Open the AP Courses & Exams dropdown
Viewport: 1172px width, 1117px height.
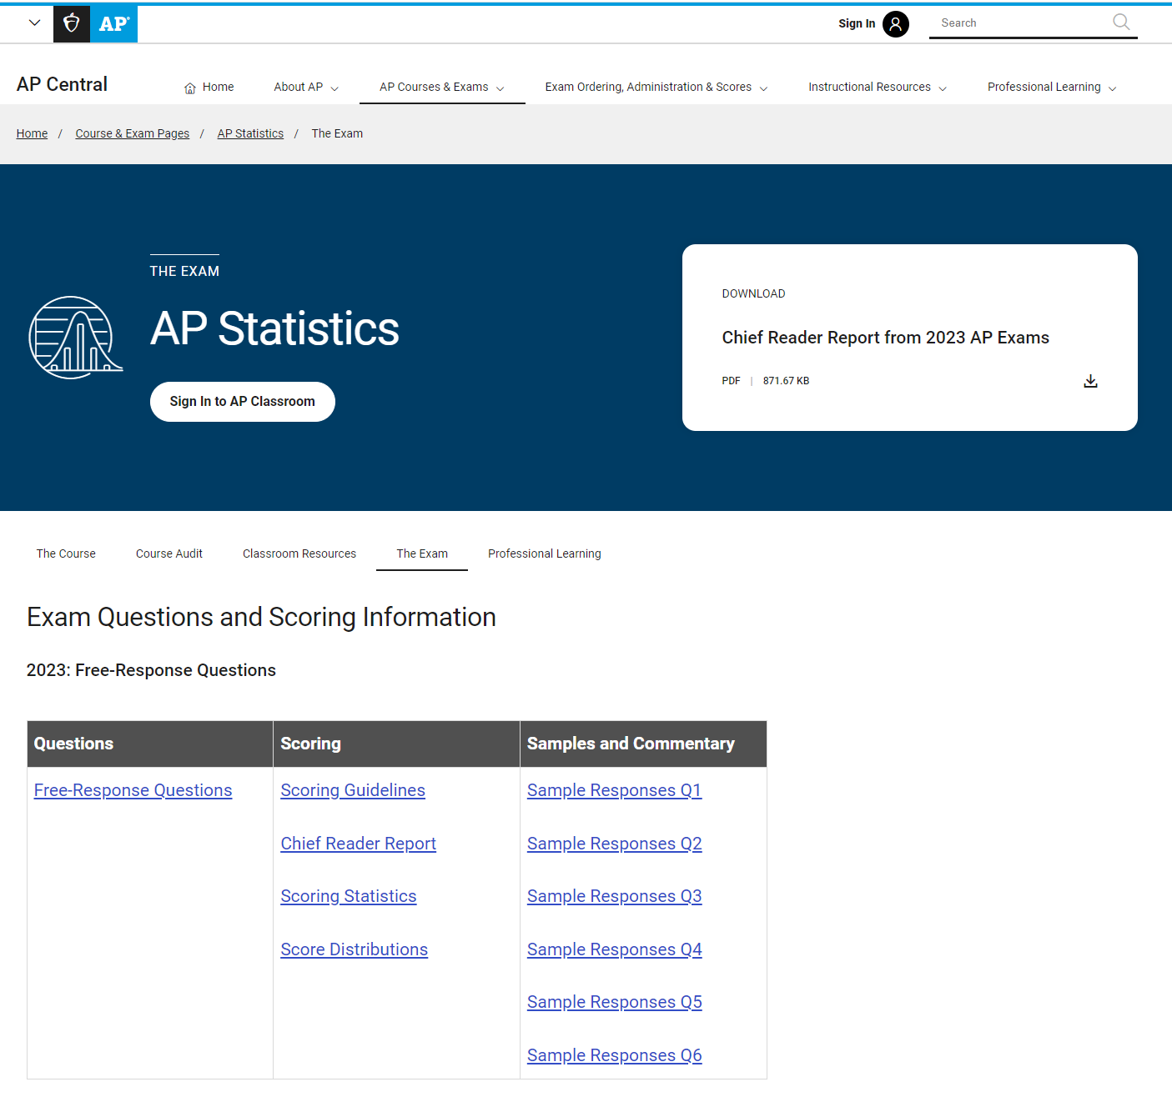pyautogui.click(x=442, y=87)
